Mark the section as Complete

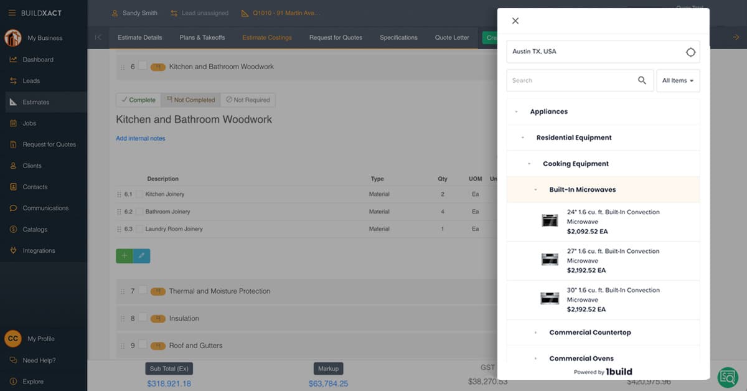(138, 100)
